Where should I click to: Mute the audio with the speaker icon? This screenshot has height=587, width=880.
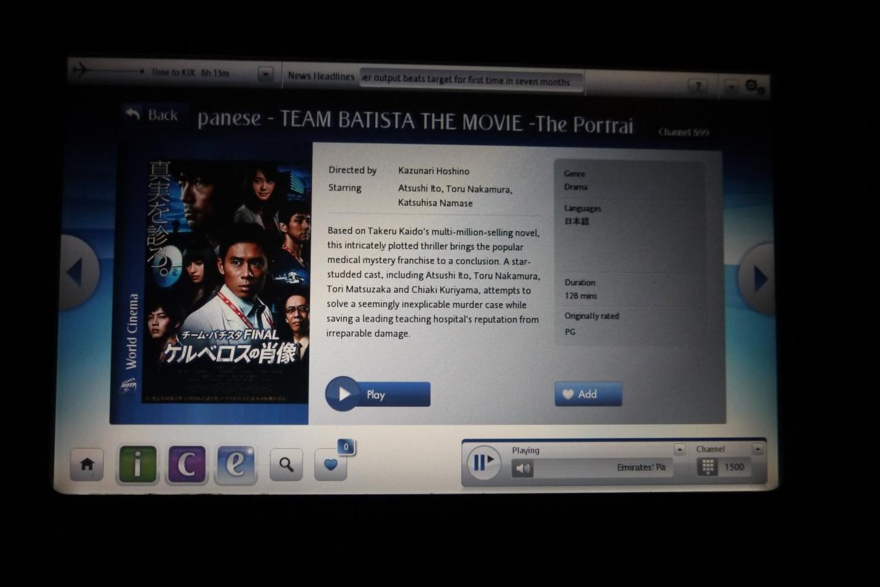pyautogui.click(x=522, y=468)
